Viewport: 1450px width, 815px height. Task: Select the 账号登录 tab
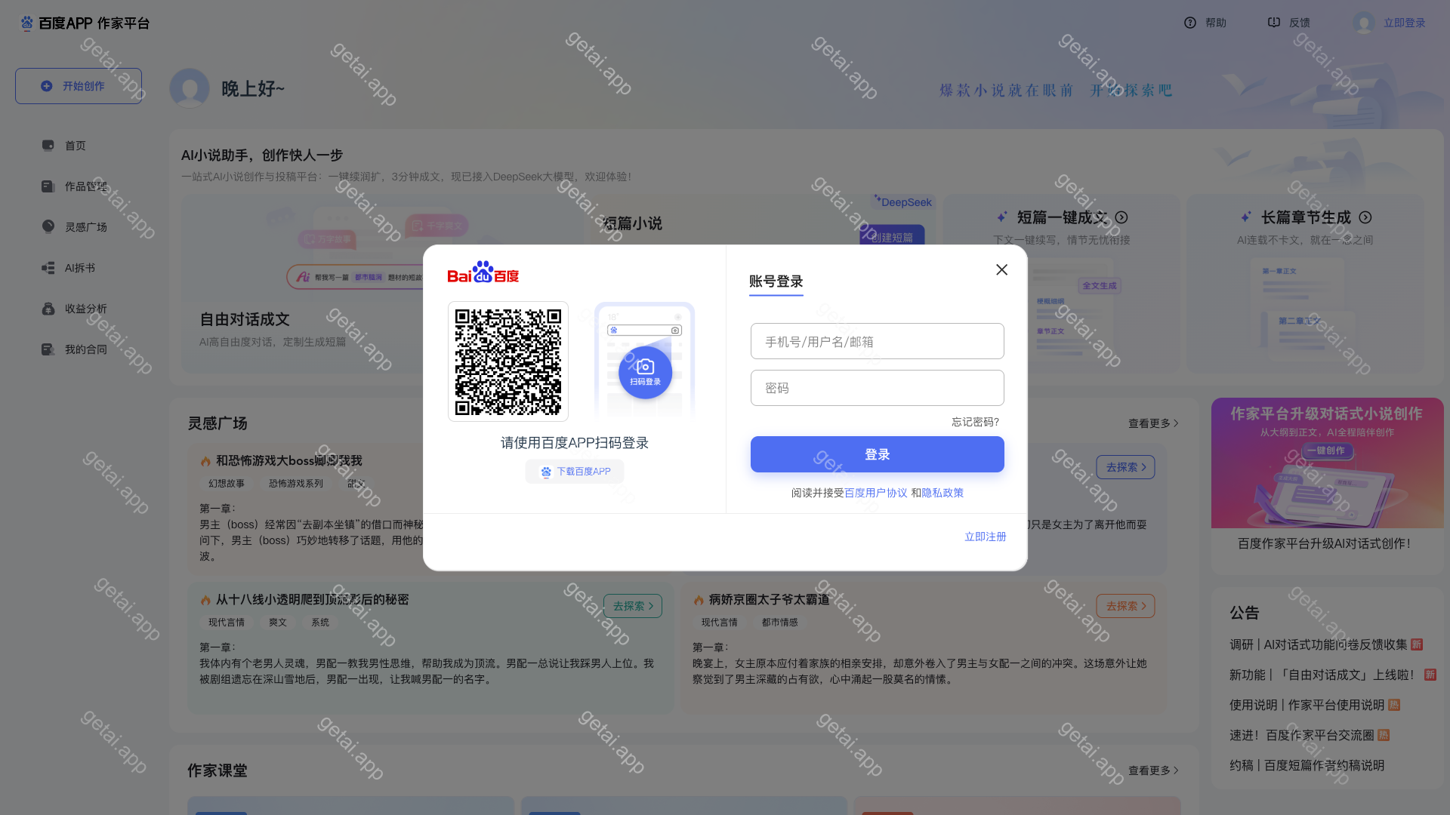pyautogui.click(x=776, y=281)
